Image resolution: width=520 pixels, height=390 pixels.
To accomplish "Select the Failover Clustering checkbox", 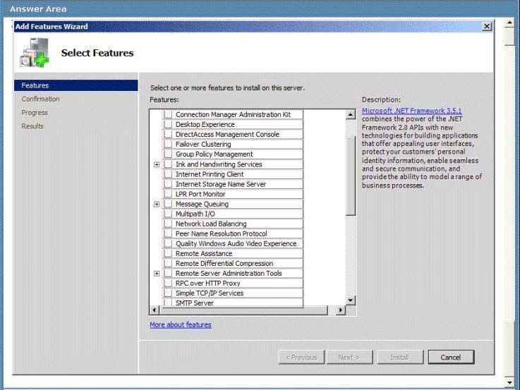I will point(168,144).
